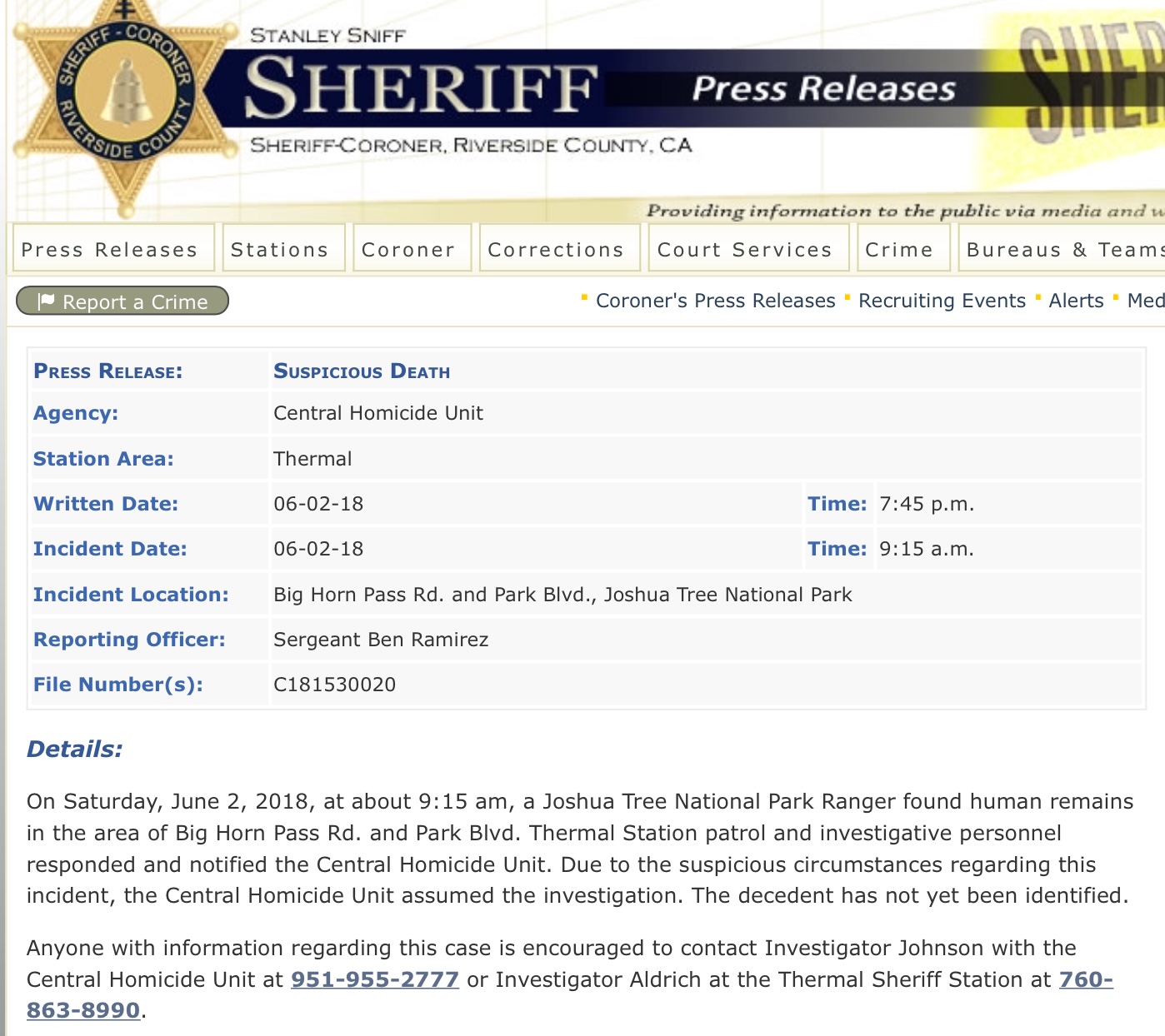Open the Court Services tab
1165x1036 pixels.
click(745, 249)
